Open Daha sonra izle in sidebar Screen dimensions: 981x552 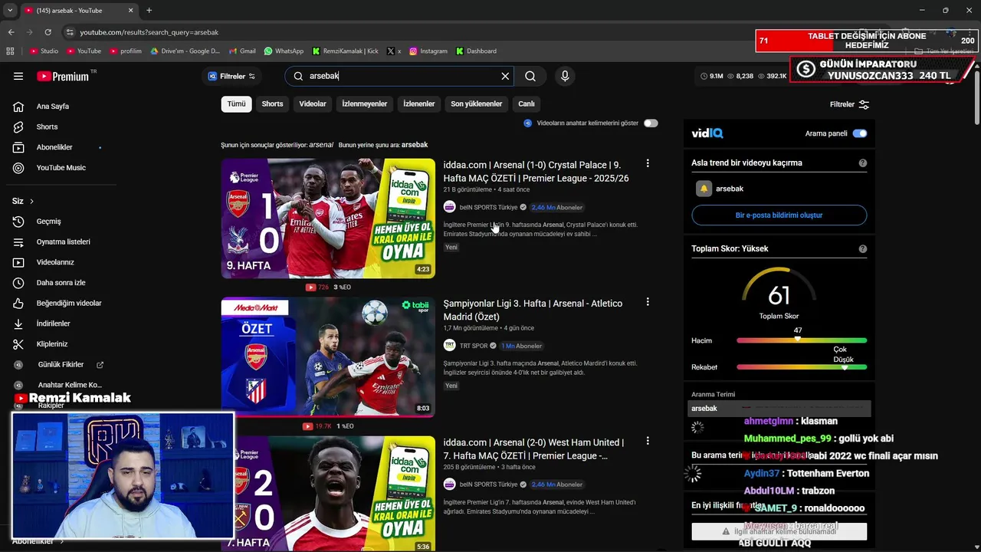click(61, 283)
